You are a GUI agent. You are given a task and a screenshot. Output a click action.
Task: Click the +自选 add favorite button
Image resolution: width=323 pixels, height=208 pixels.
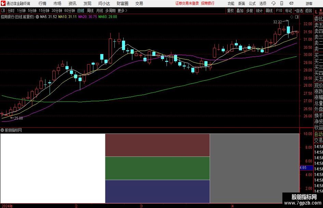298,11
